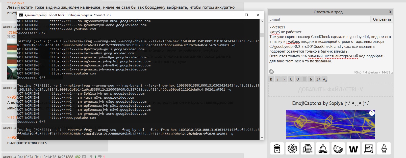Apply overline formatting with the O button

coord(298,79)
